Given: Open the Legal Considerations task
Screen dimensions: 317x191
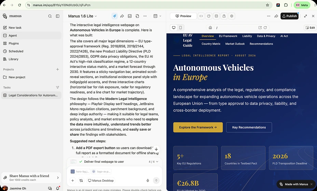Looking at the screenshot, I should [x=31, y=95].
